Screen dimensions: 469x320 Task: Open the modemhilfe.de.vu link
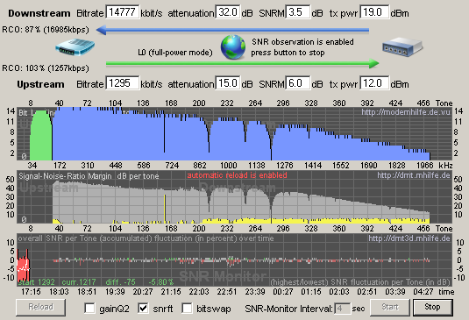(x=406, y=112)
